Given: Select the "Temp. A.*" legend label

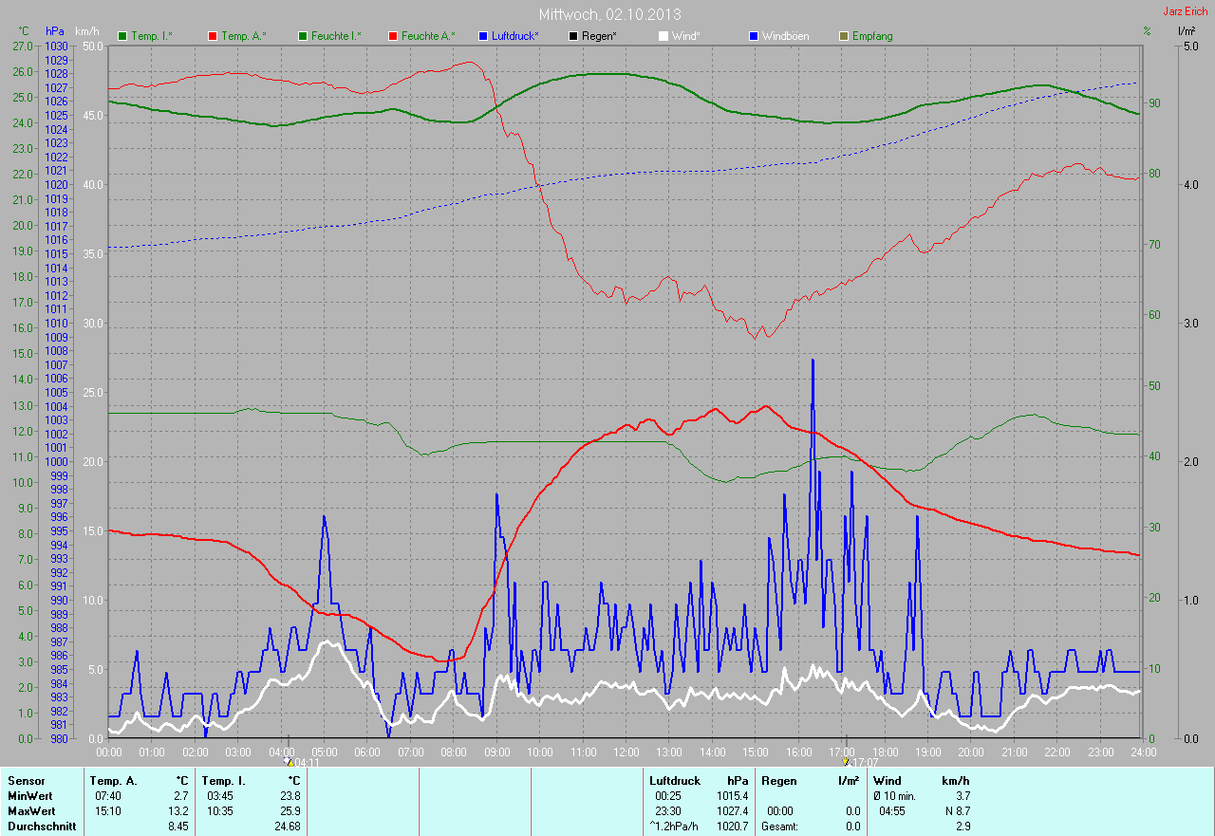Looking at the screenshot, I should pyautogui.click(x=244, y=36).
